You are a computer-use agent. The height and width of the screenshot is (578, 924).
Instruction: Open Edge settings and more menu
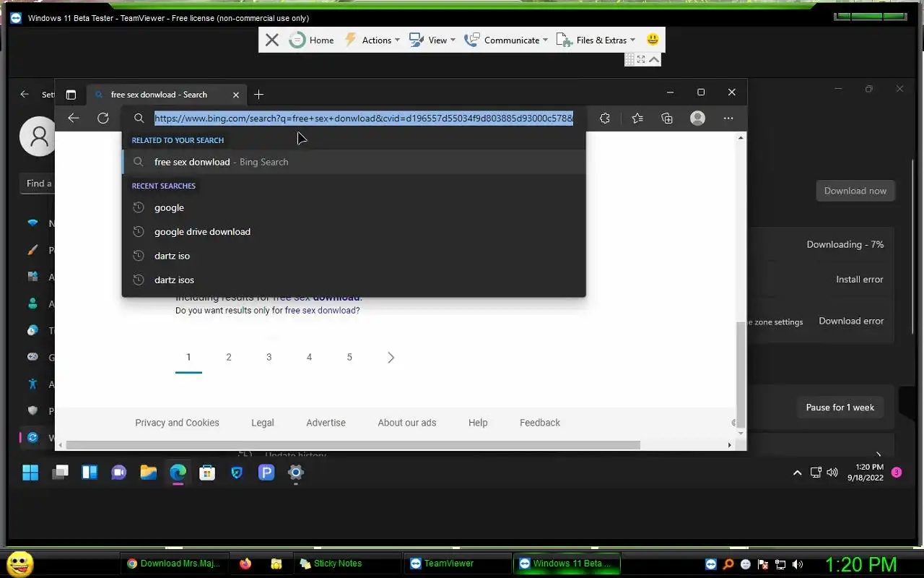point(728,118)
